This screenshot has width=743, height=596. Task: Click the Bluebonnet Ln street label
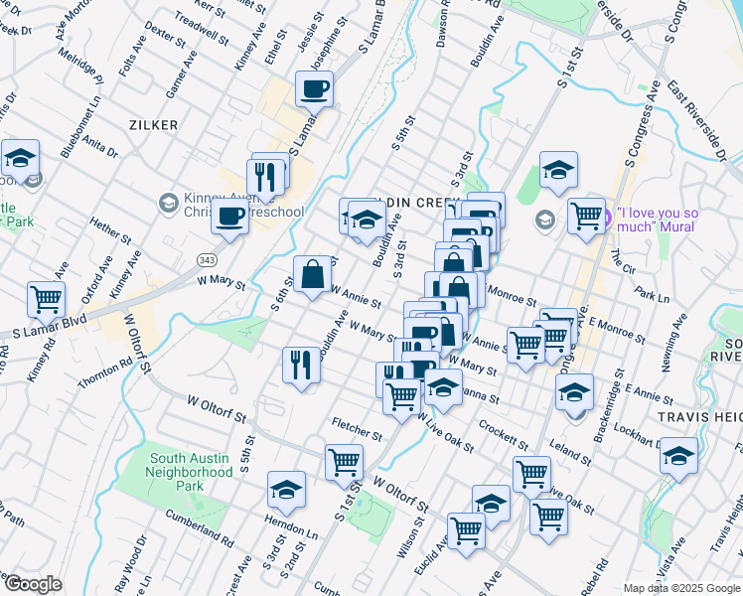point(80,127)
